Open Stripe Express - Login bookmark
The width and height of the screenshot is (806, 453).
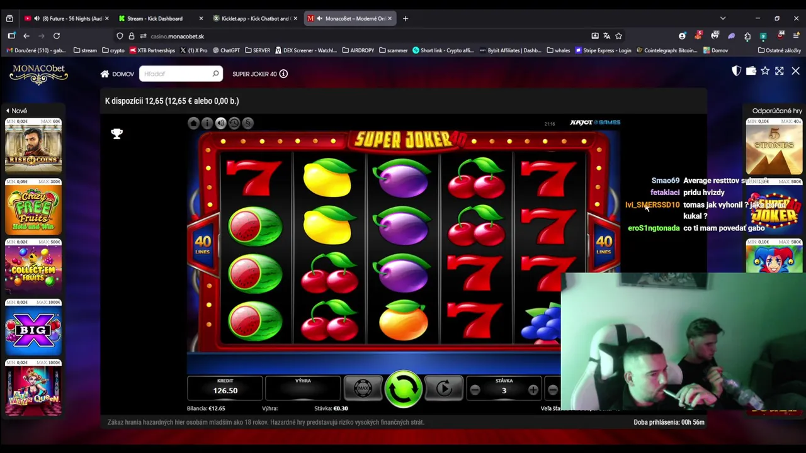point(603,50)
